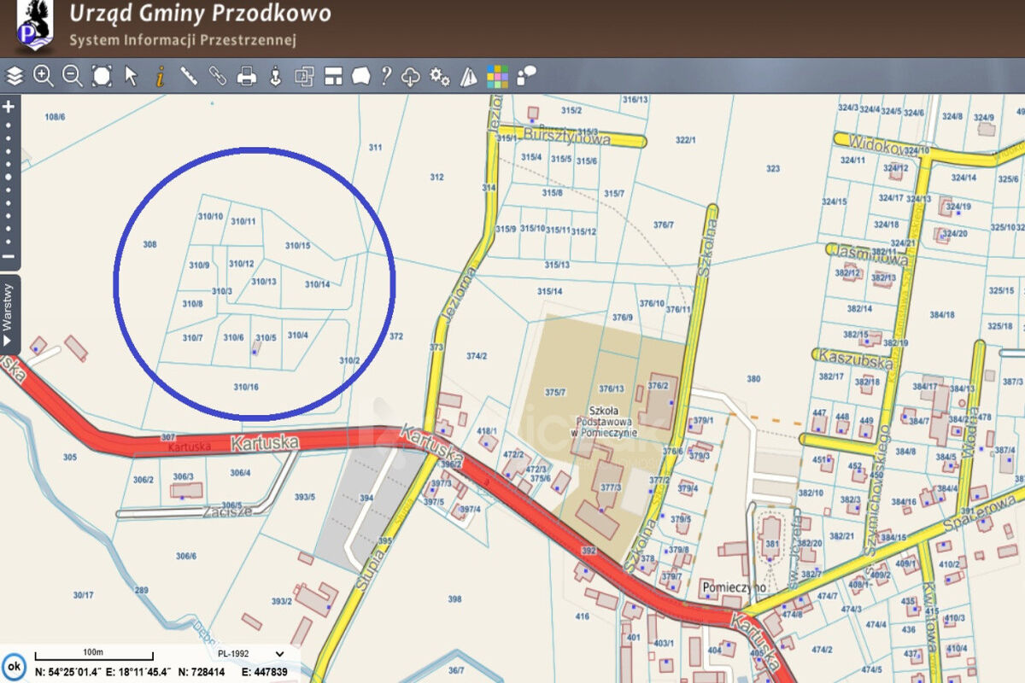Select a dot on the left zoom level bar
The width and height of the screenshot is (1025, 683).
coord(9,171)
